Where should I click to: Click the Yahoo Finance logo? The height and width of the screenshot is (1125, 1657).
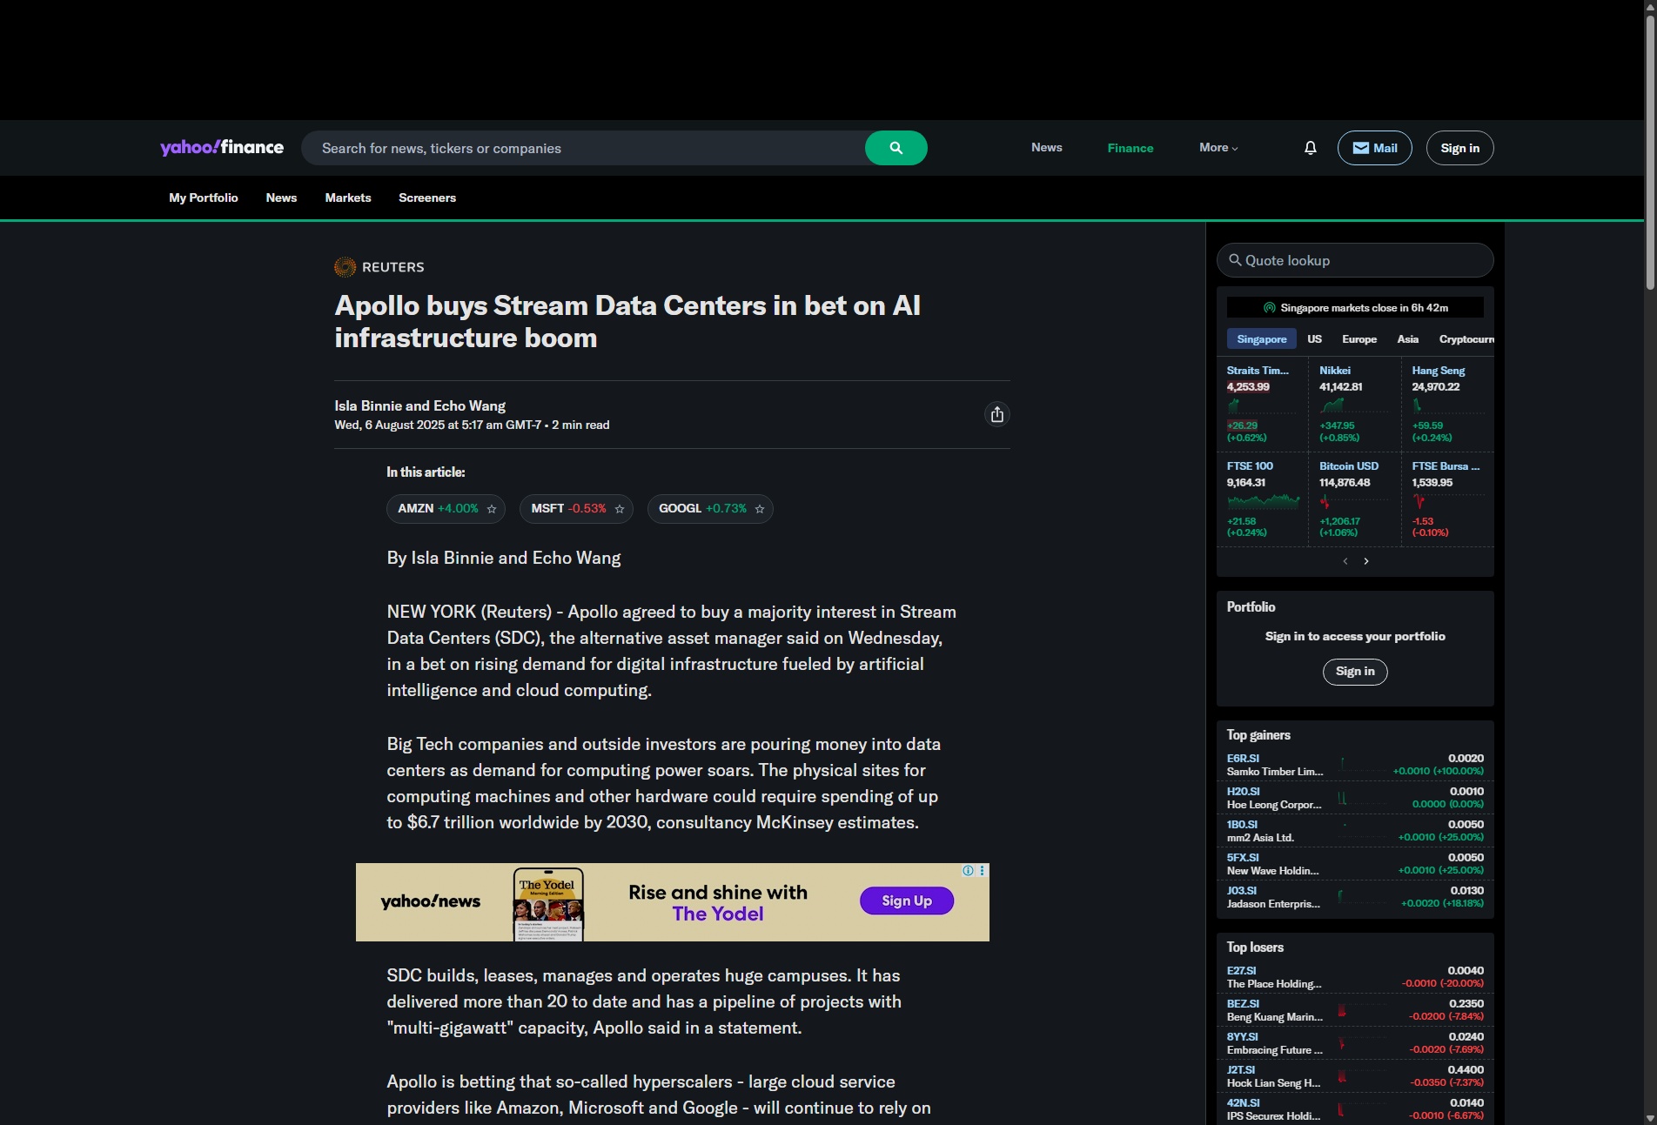point(222,147)
